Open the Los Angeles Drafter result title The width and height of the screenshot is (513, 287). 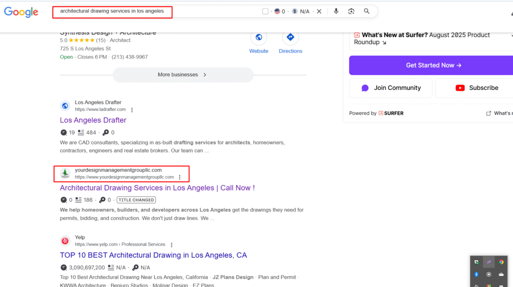(x=93, y=120)
